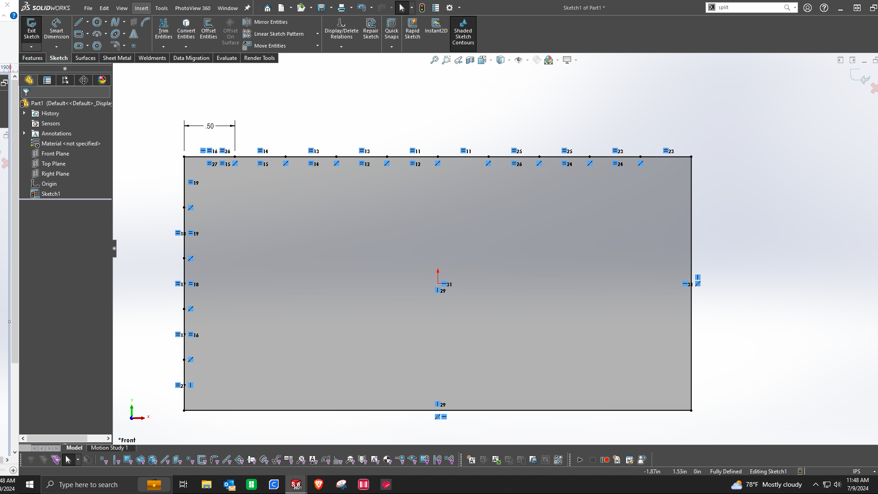Viewport: 878px width, 494px height.
Task: Open the Tools menu
Action: [x=161, y=8]
